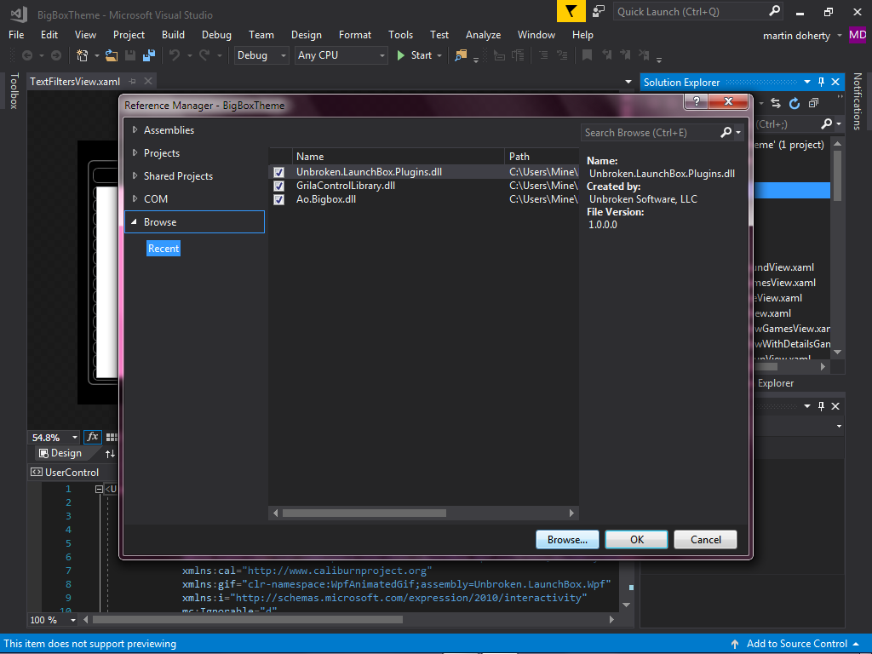
Task: Click the Solution Explorer vertical scrollbar thumb
Action: (x=838, y=174)
